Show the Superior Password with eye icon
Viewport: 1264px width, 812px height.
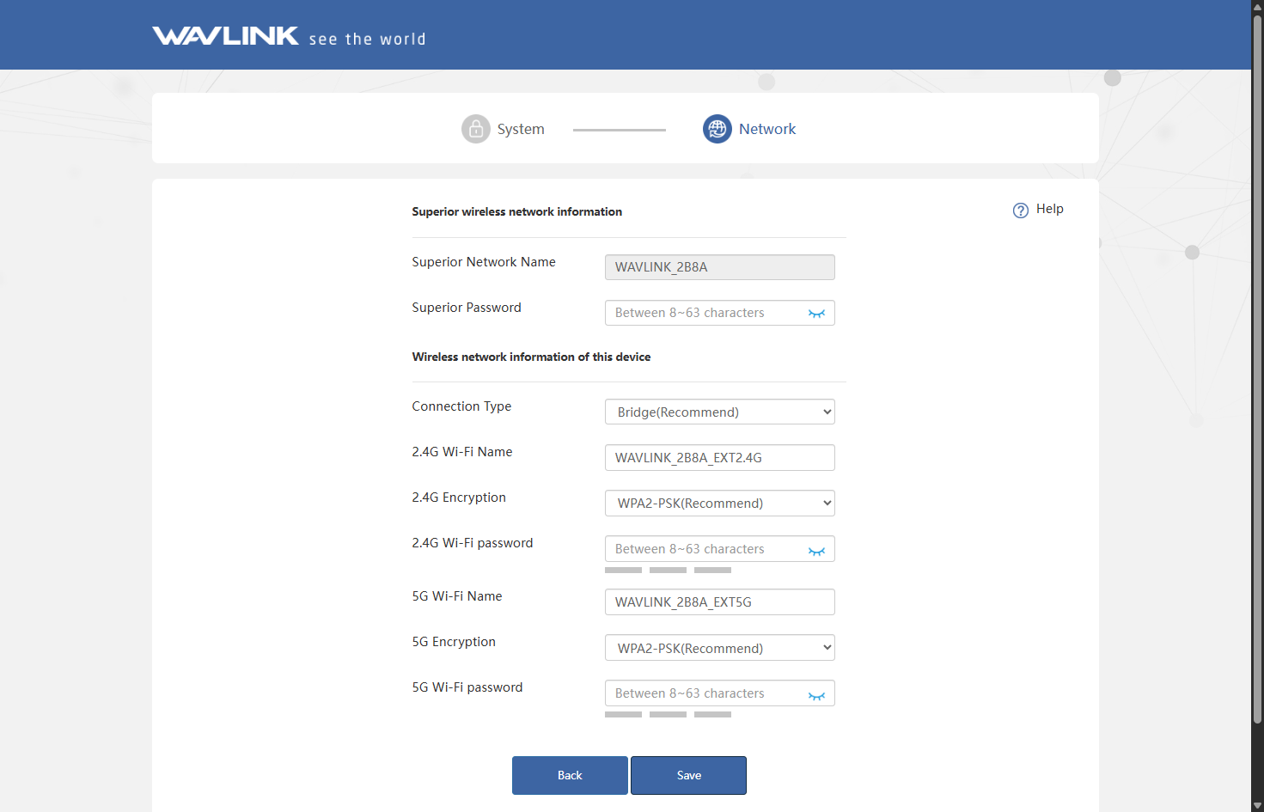point(816,314)
